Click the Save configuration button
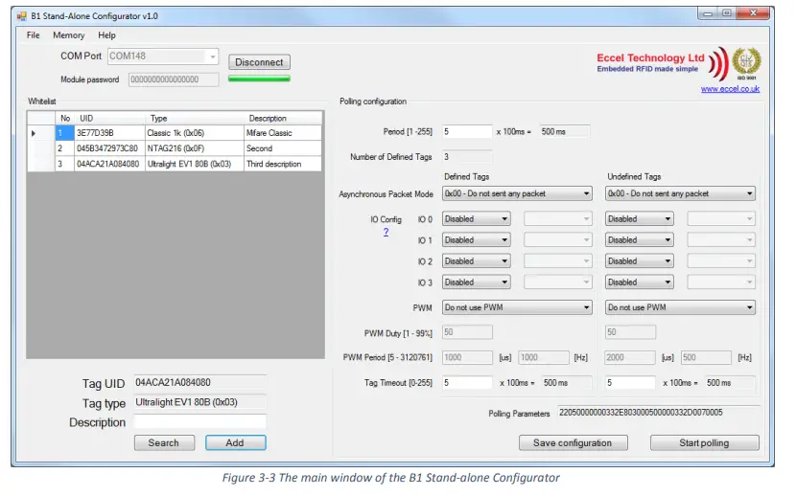Viewport: 796px width, 496px height. click(573, 443)
